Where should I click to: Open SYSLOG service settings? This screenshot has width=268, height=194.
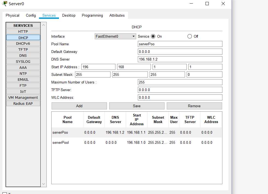(x=23, y=62)
